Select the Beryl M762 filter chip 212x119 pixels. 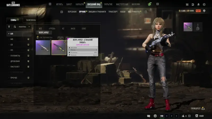click(x=44, y=33)
